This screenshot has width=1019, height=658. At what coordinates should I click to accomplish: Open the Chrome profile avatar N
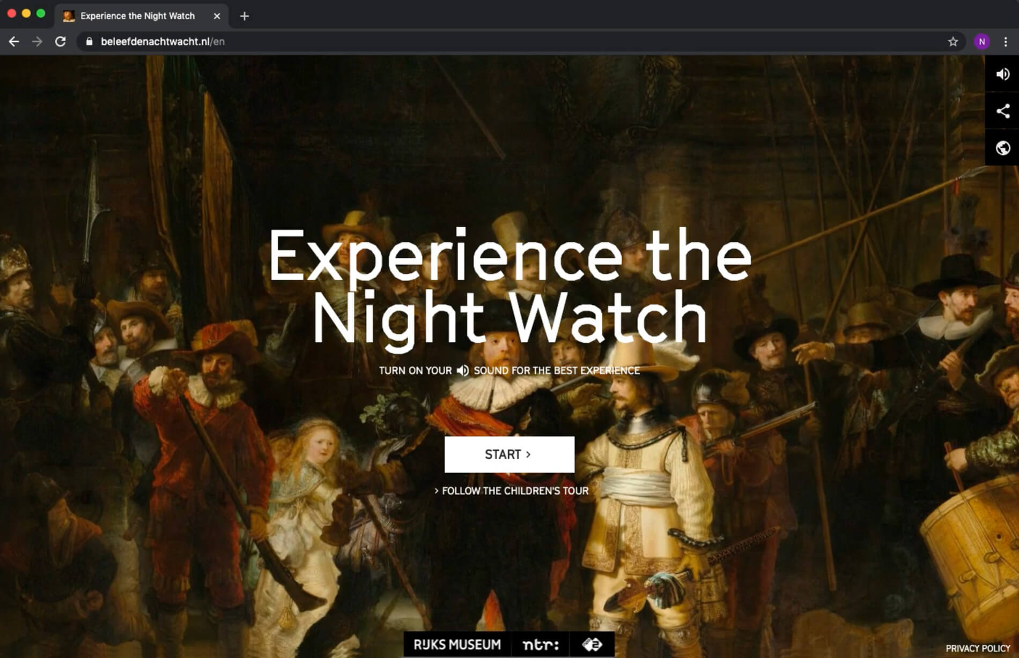(982, 42)
